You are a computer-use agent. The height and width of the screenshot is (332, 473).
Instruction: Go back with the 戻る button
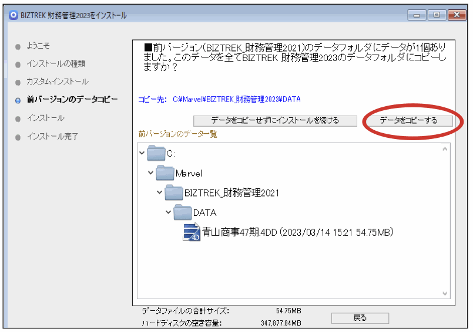pyautogui.click(x=360, y=318)
